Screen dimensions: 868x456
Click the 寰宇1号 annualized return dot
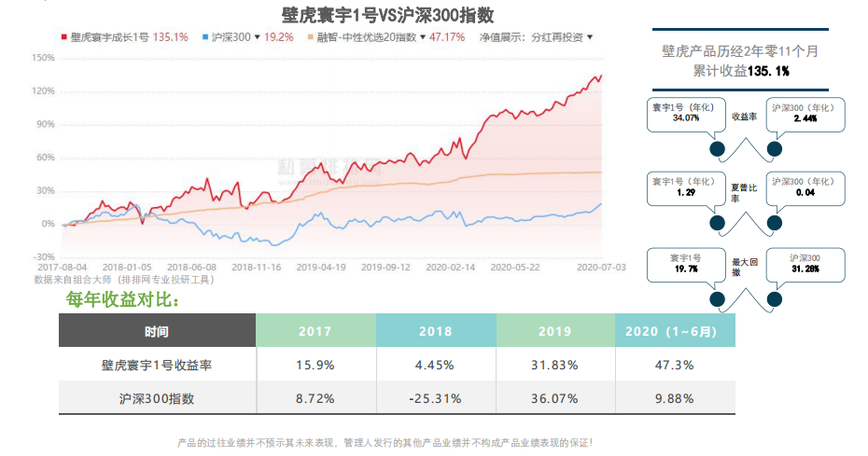718,150
